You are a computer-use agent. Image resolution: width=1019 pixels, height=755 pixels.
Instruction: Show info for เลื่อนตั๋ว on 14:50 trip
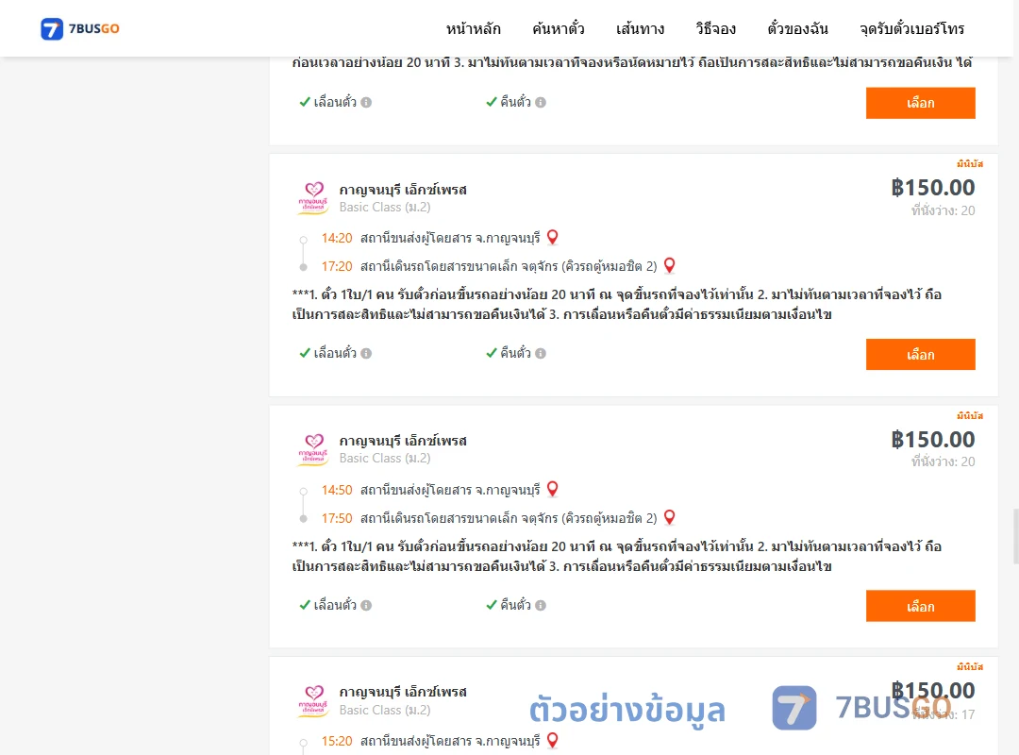pyautogui.click(x=366, y=605)
